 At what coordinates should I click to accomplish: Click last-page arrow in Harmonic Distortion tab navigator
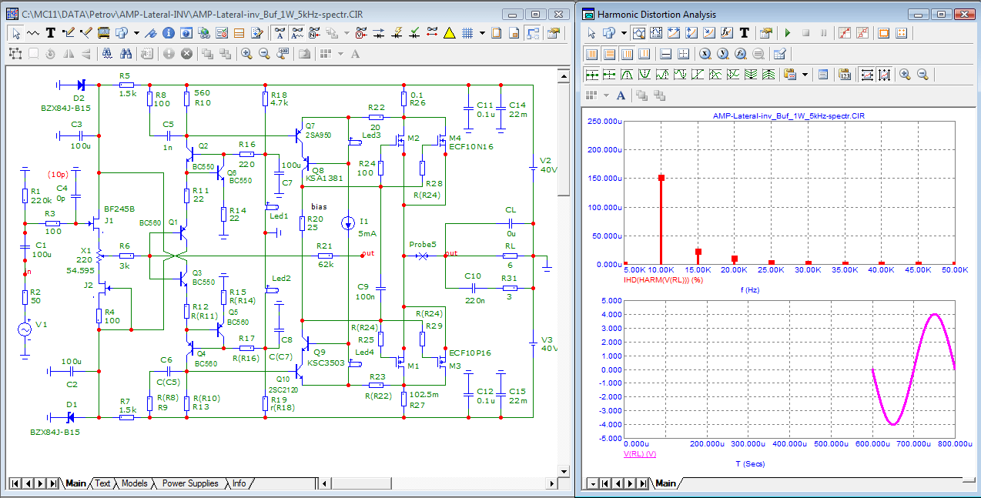coord(643,483)
